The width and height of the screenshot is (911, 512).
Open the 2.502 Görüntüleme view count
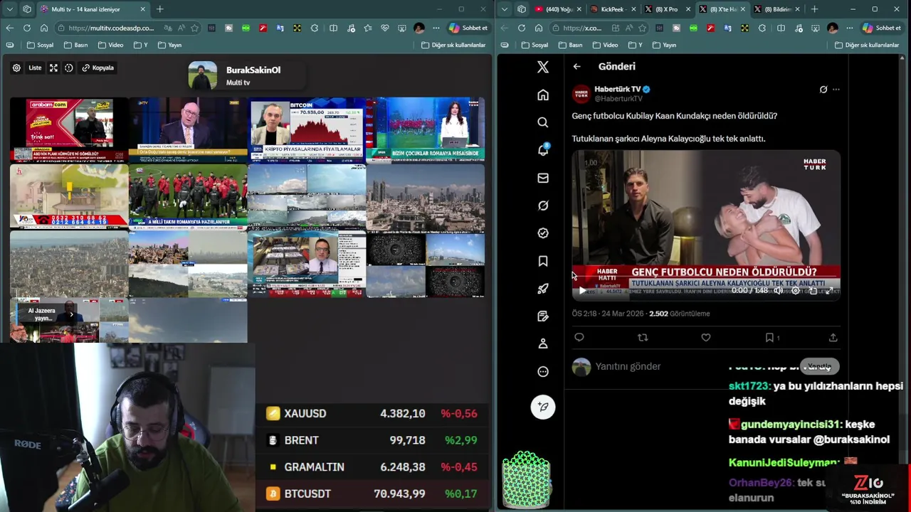pyautogui.click(x=679, y=314)
